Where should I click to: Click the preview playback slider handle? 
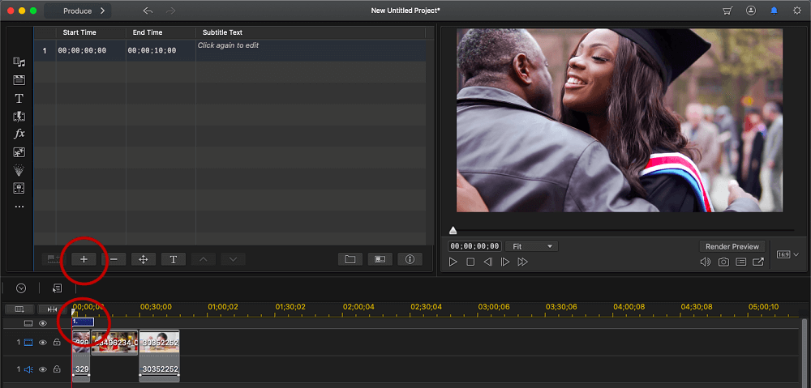453,230
